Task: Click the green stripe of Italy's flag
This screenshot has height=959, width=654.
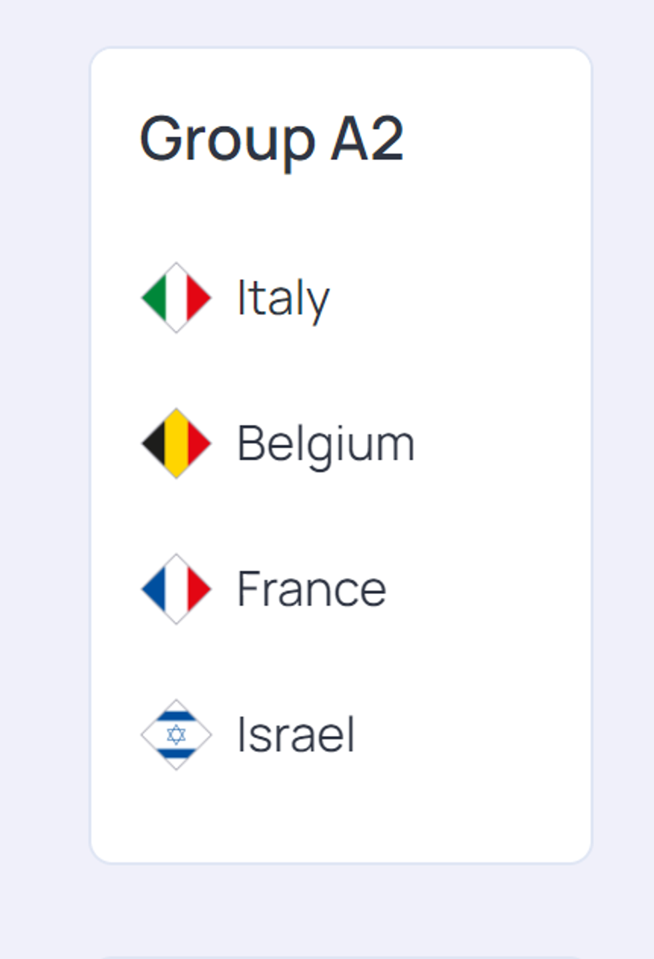Action: point(155,298)
